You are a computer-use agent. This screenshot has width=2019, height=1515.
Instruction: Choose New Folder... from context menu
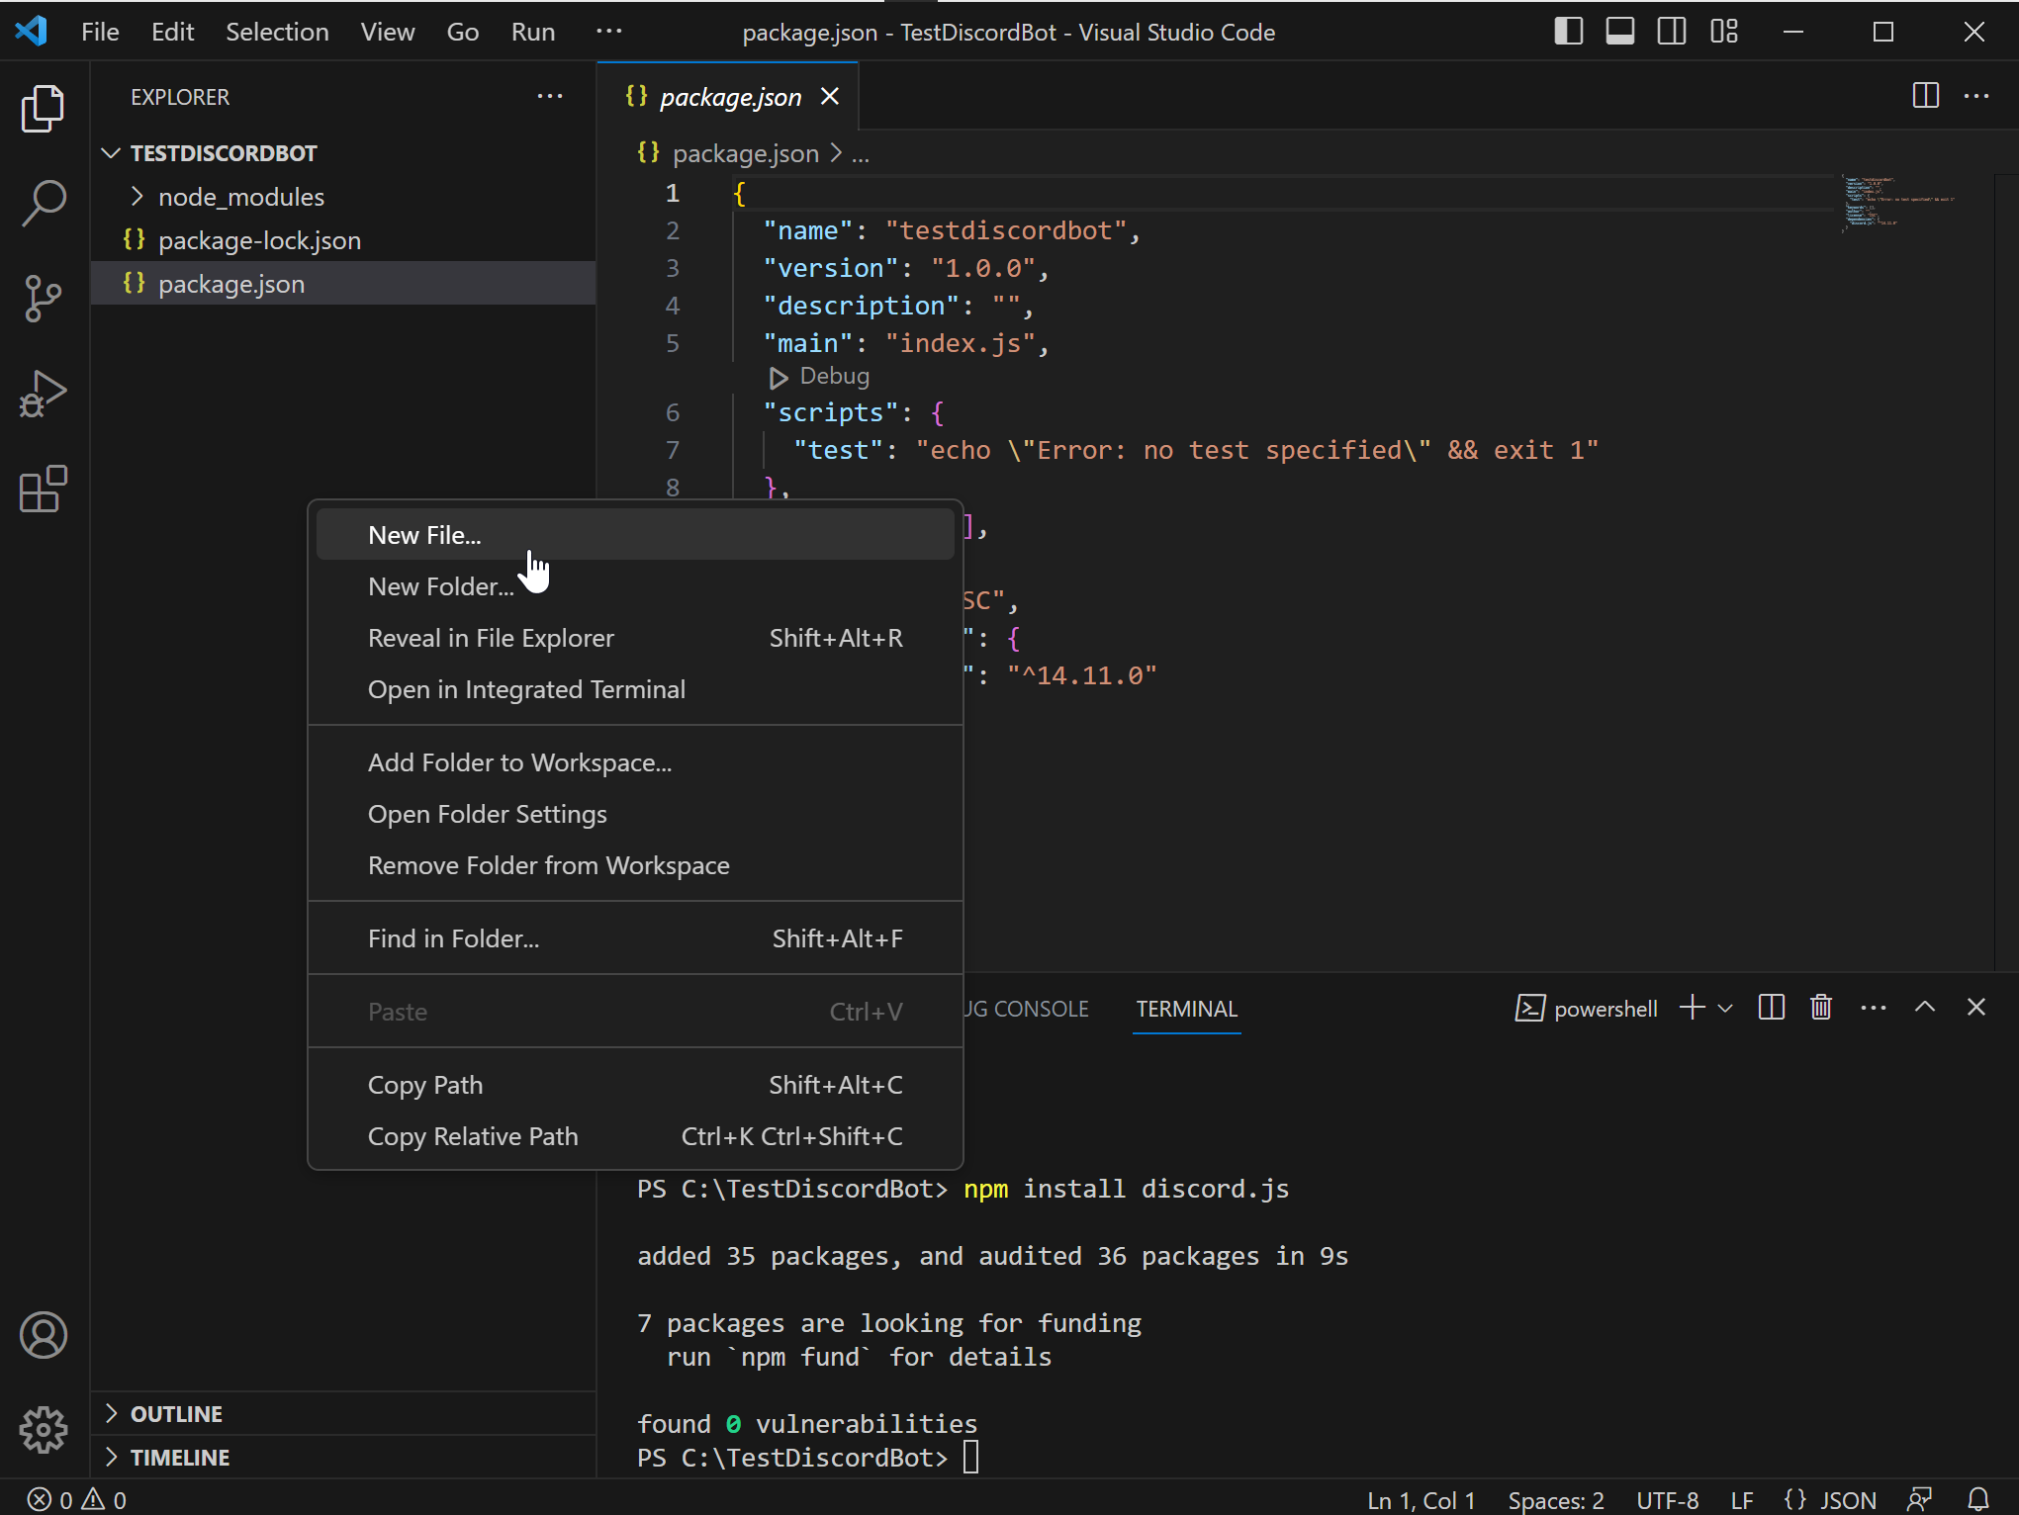pos(635,586)
